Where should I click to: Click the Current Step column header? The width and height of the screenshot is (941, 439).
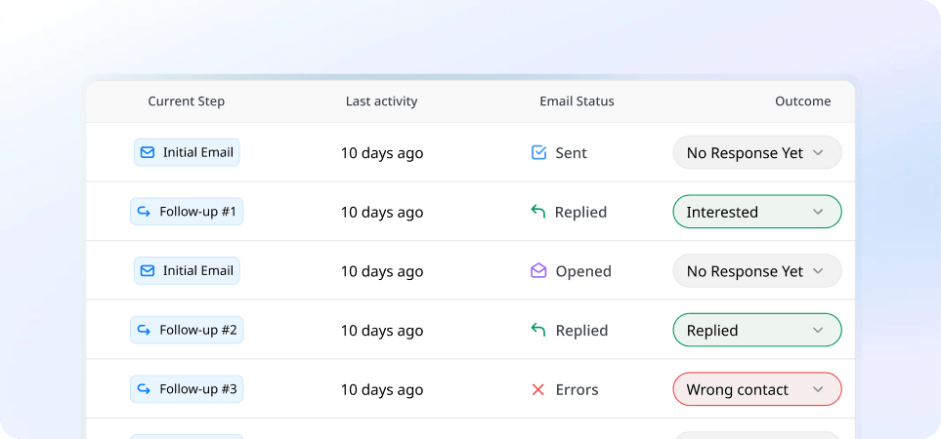(187, 101)
